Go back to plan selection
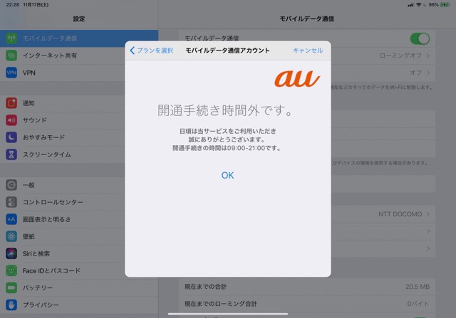The width and height of the screenshot is (456, 318). coord(151,51)
